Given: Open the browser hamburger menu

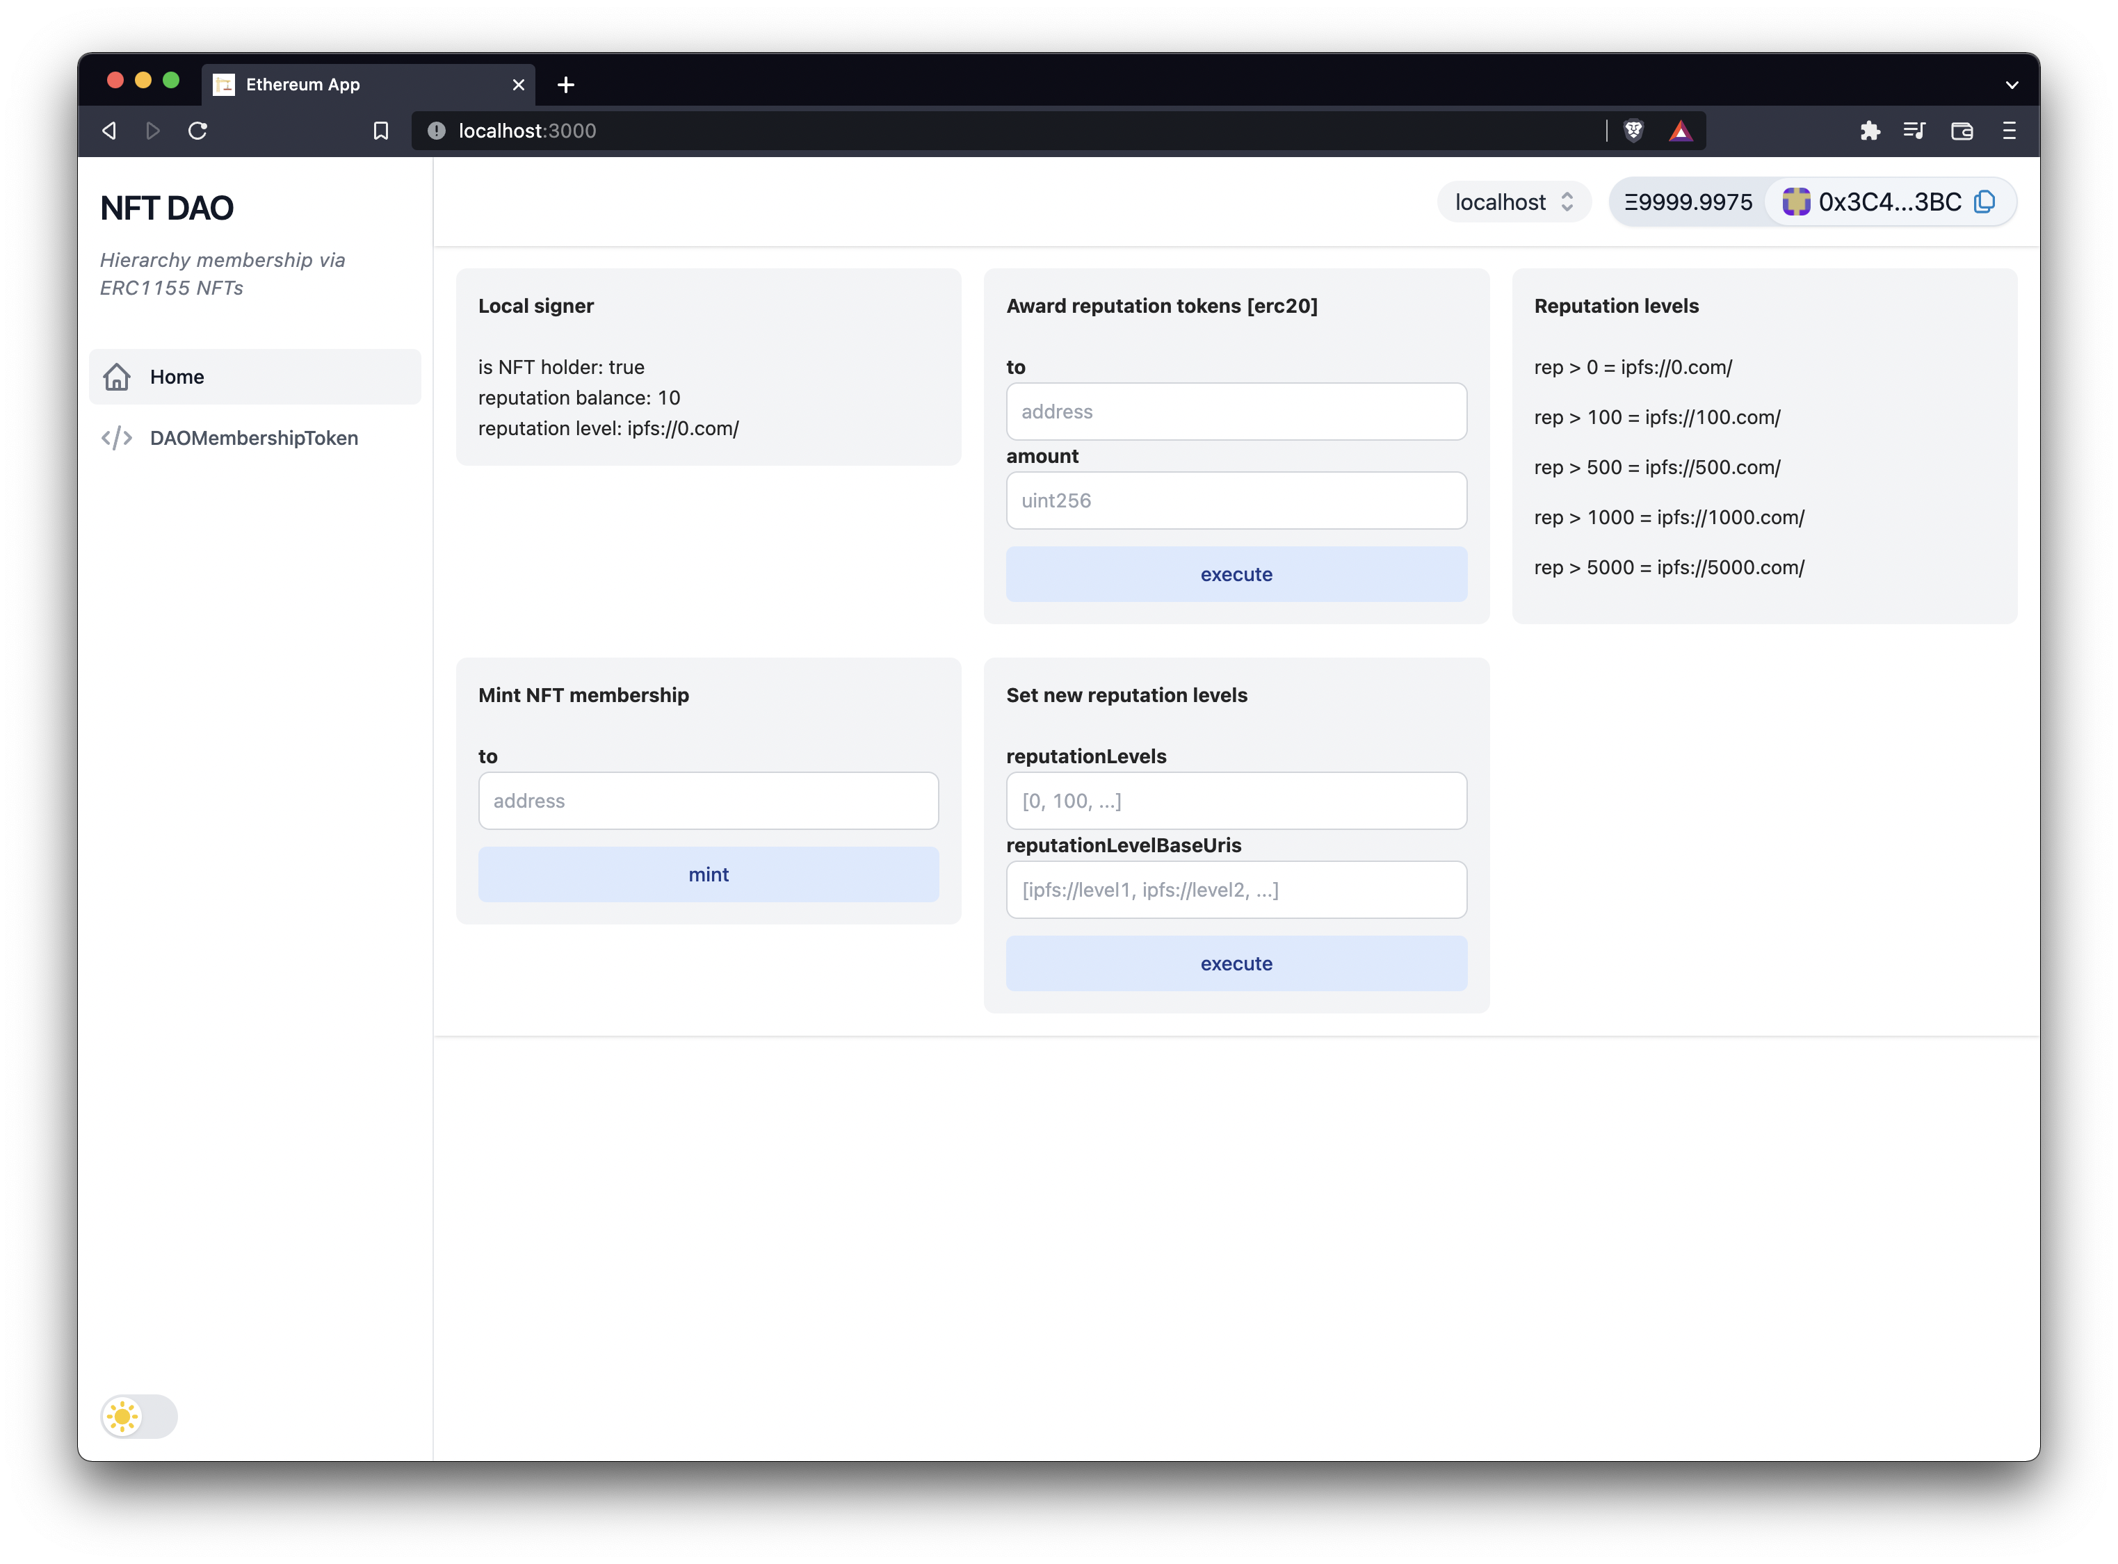Looking at the screenshot, I should [2009, 131].
